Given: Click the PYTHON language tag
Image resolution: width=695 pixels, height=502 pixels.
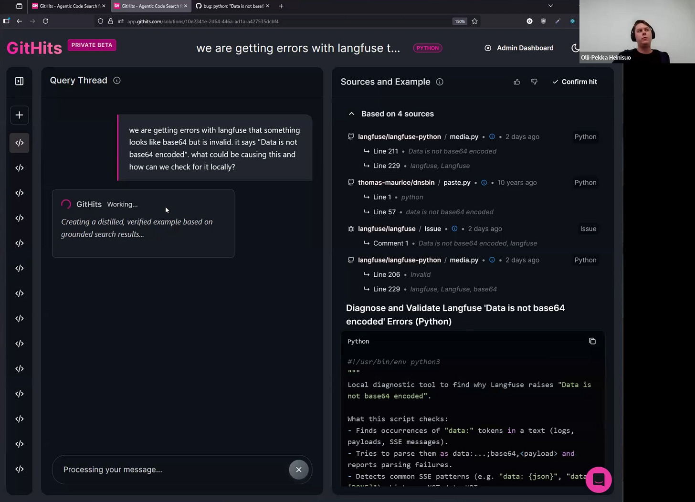Looking at the screenshot, I should (427, 48).
